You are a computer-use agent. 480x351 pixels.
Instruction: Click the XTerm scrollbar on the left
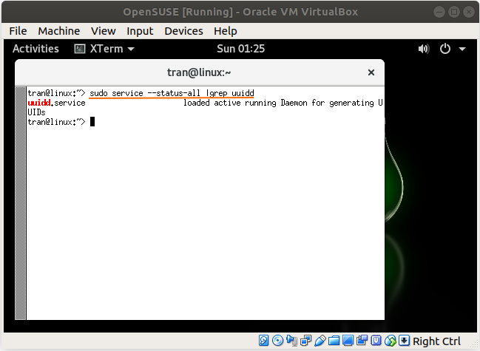click(21, 203)
